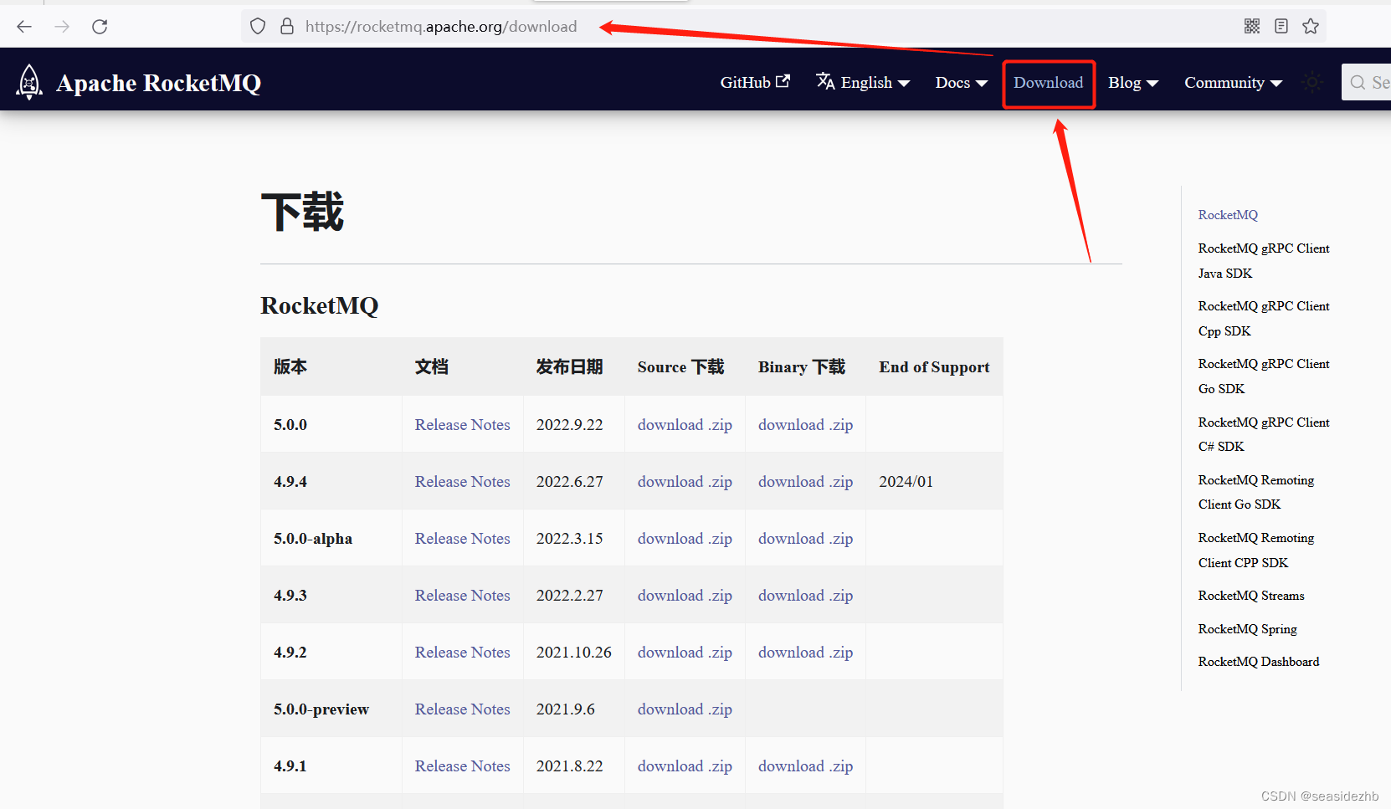Download binary zip for 5.0.0-alpha

point(805,539)
